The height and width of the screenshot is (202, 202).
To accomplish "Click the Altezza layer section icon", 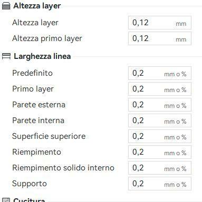I will click(x=6, y=6).
